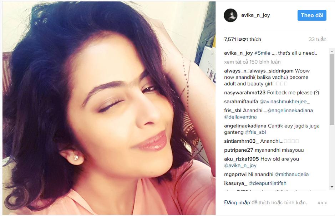The width and height of the screenshot is (335, 216).
Task: View the 7,571 likes list
Action: point(243,39)
